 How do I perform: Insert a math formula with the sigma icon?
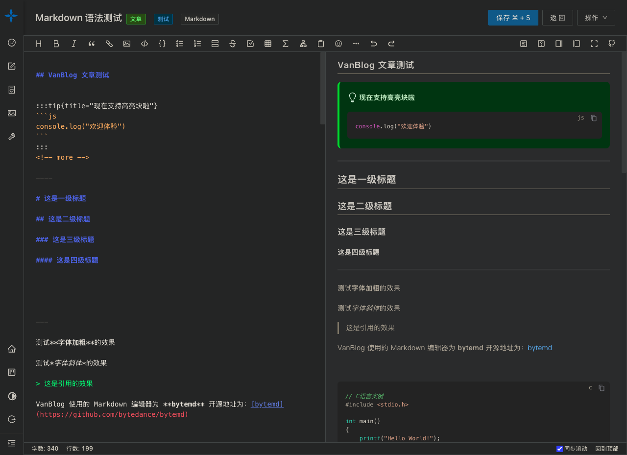coord(286,44)
